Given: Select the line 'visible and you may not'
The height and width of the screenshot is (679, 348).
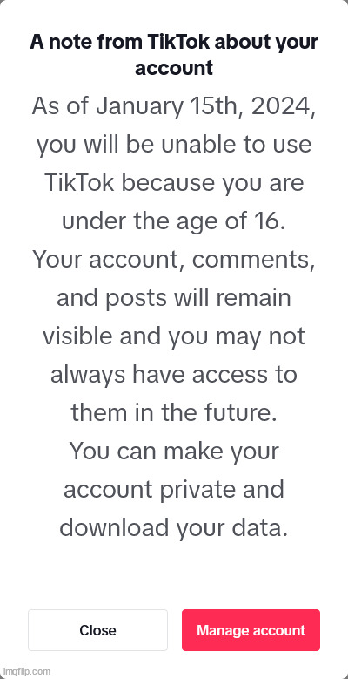Looking at the screenshot, I should pyautogui.click(x=174, y=336).
